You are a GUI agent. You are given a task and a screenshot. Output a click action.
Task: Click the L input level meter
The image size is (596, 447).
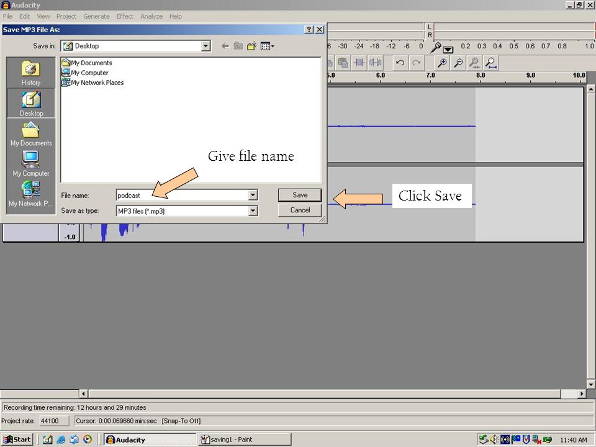[514, 27]
